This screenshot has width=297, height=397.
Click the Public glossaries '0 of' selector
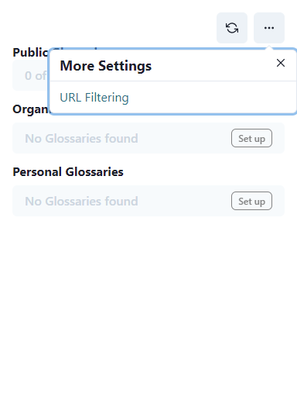[x=31, y=75]
